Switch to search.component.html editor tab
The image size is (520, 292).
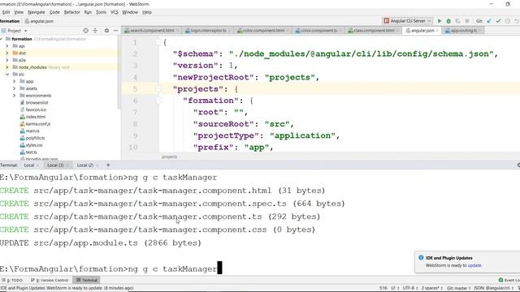click(152, 31)
